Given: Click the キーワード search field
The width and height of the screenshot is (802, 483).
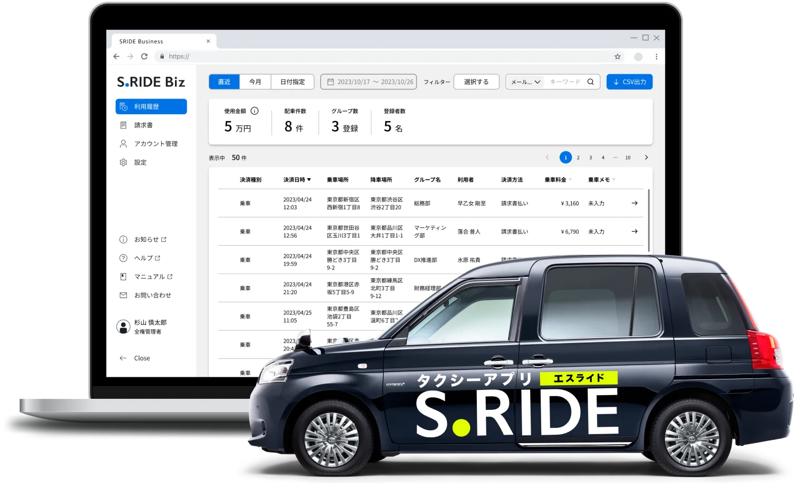Looking at the screenshot, I should [x=565, y=82].
